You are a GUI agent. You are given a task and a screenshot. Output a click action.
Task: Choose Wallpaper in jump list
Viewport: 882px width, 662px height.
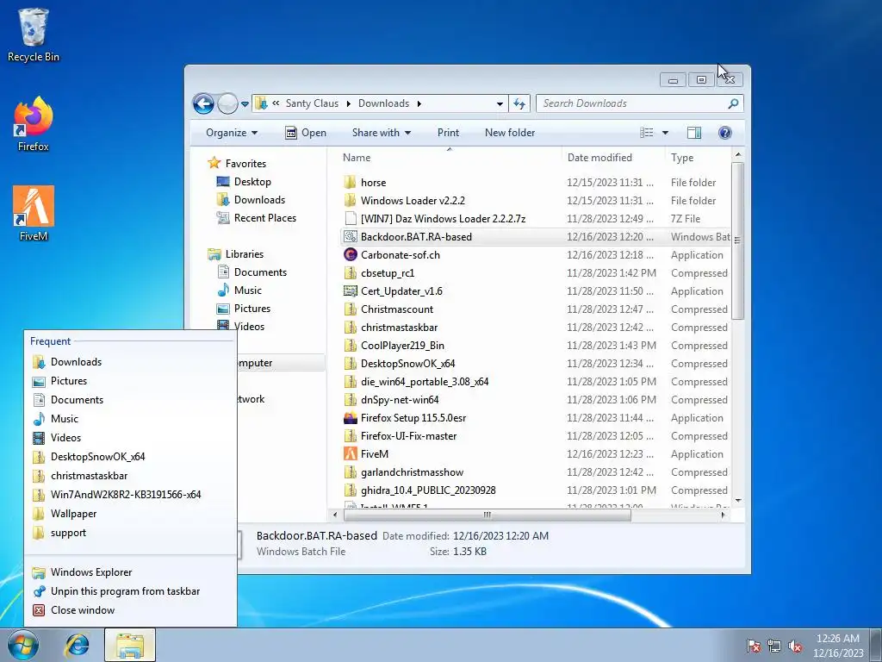(130, 514)
